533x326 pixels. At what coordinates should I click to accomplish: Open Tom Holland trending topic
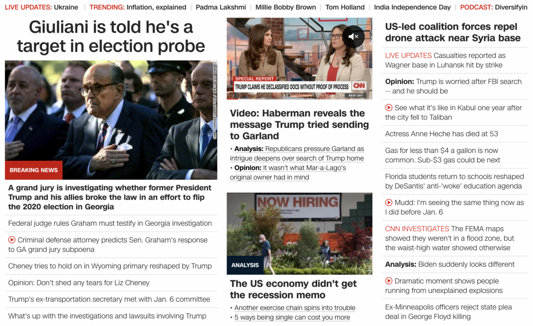coord(345,7)
